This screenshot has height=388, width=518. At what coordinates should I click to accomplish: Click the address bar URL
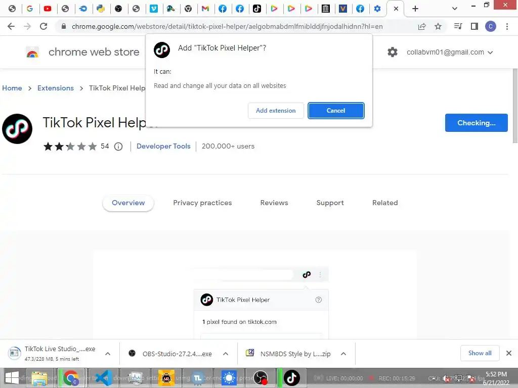click(227, 26)
